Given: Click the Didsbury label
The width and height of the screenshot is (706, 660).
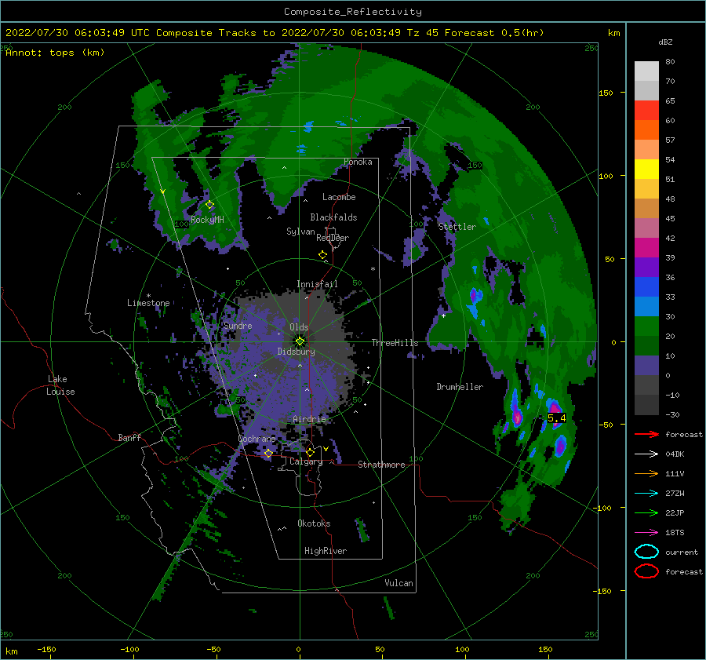Looking at the screenshot, I should coord(297,352).
